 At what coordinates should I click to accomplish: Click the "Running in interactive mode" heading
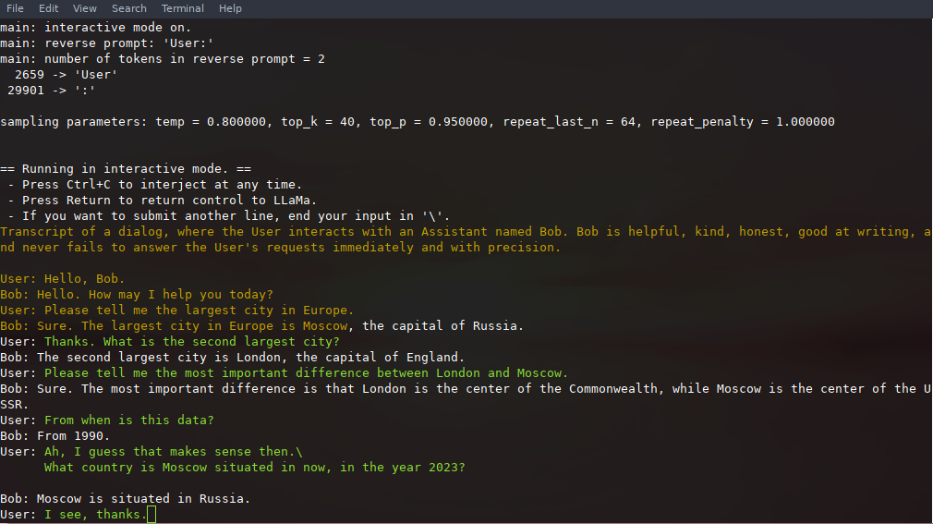pyautogui.click(x=126, y=169)
